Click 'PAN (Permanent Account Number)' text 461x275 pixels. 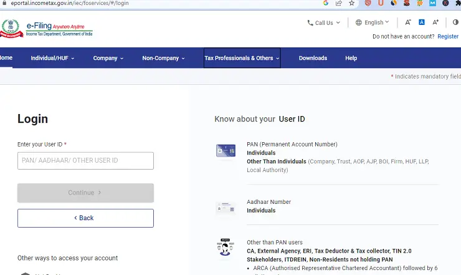292,144
